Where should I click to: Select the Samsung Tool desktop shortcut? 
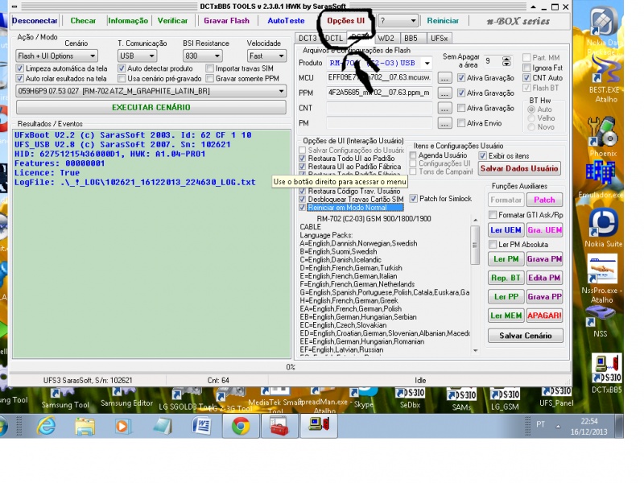(x=65, y=399)
